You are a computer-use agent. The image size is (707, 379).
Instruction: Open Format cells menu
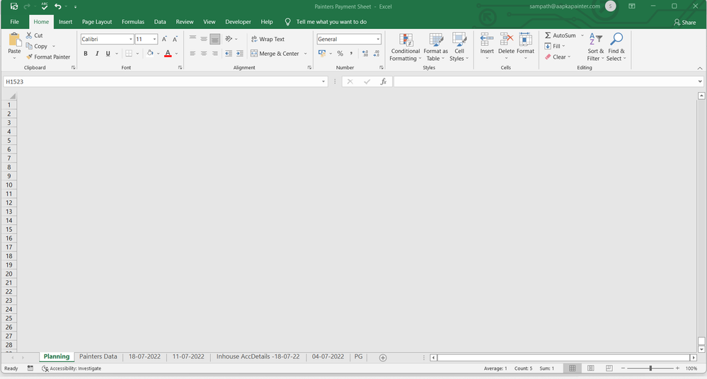tap(525, 46)
